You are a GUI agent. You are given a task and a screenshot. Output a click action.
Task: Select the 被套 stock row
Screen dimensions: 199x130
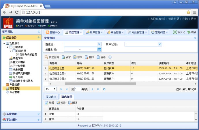[x=73, y=114]
